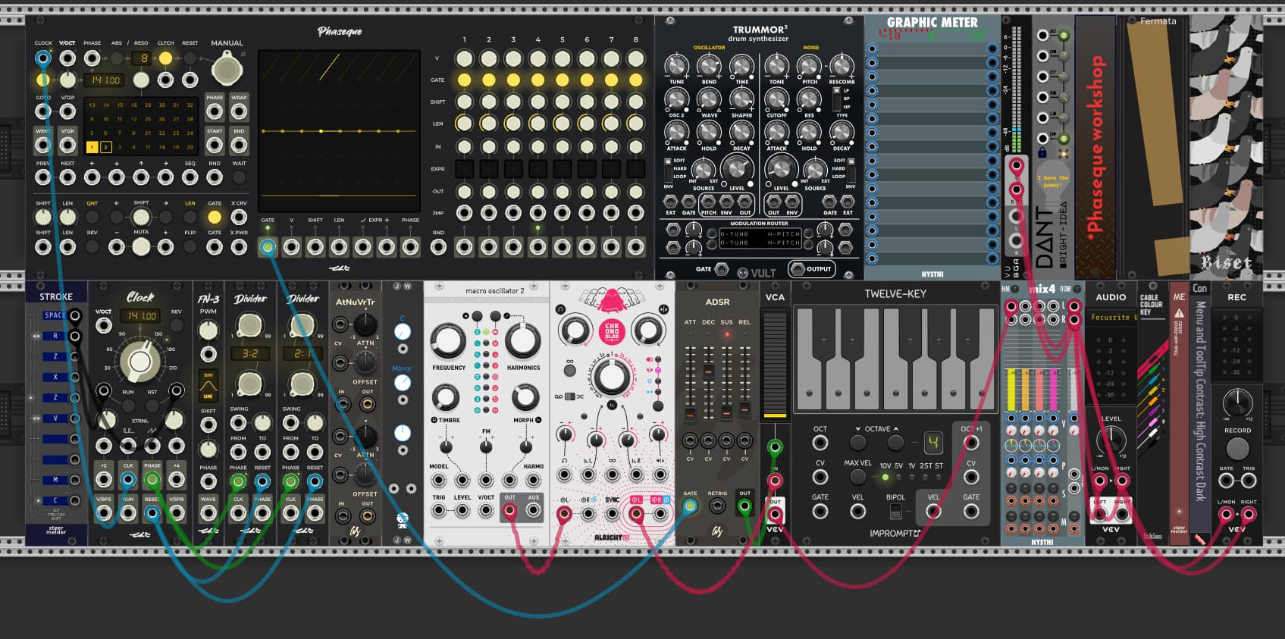Image resolution: width=1285 pixels, height=639 pixels.
Task: Click the yellow channel 1 fader on mix4
Action: tap(1011, 388)
